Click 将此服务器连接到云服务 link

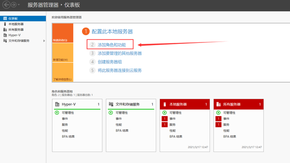click(120, 70)
